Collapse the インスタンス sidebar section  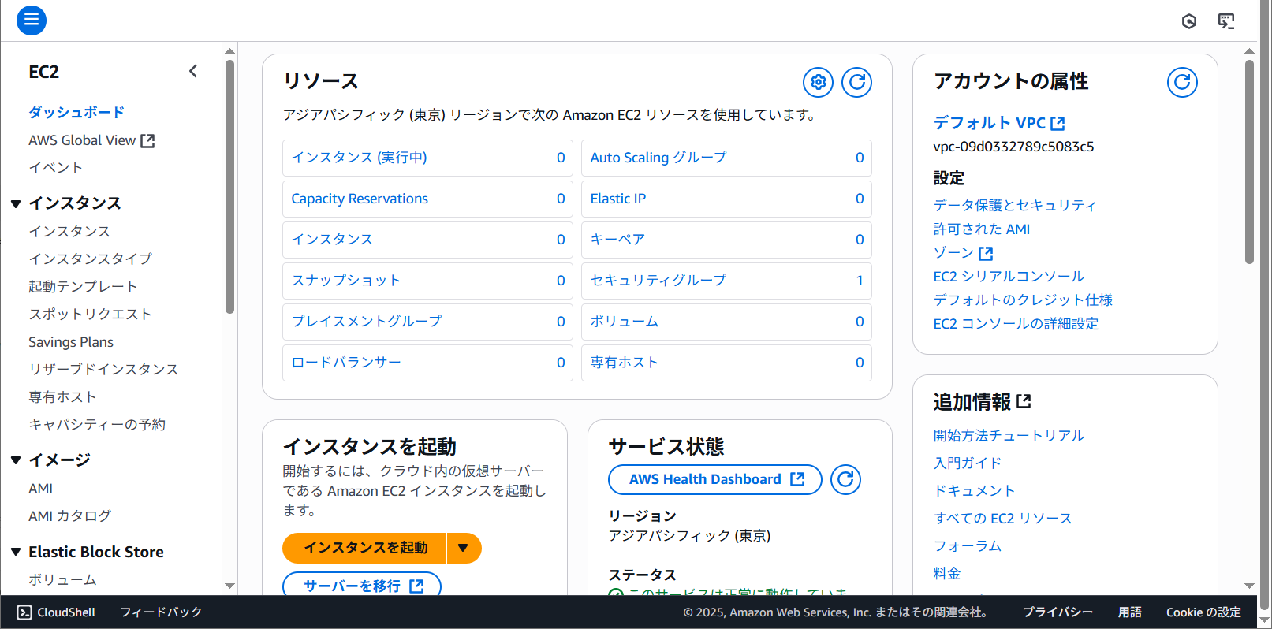(x=16, y=203)
